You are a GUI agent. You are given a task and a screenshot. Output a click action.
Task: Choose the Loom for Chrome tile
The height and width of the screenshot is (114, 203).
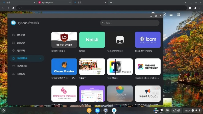148,40
